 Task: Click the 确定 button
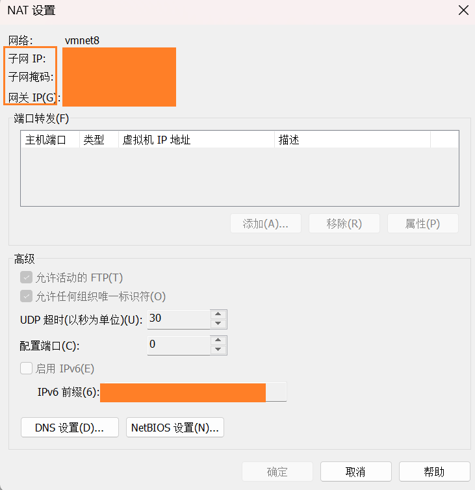click(277, 472)
